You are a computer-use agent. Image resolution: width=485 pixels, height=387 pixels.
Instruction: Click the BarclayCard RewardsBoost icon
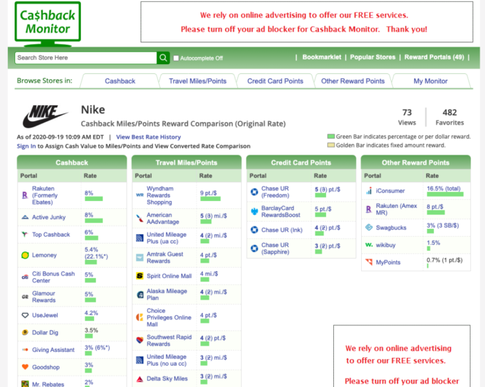[x=254, y=211]
